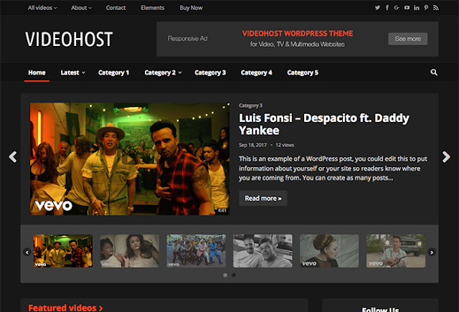The image size is (459, 312).
Task: Select the second carousel page dot
Action: (x=234, y=275)
